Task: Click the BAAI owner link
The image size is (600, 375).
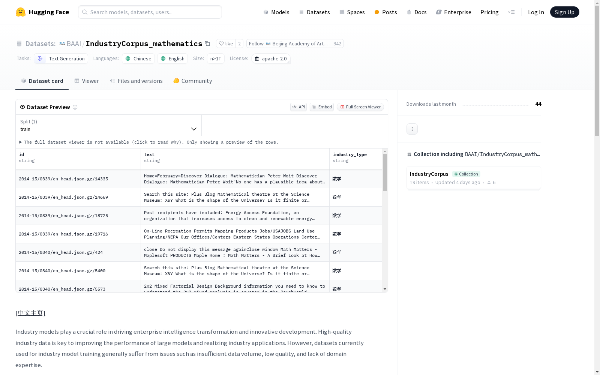Action: (74, 43)
